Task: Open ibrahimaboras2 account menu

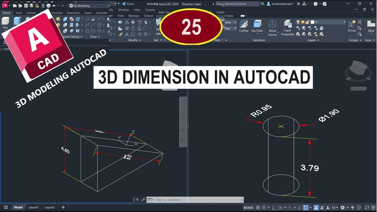Action: (x=280, y=4)
